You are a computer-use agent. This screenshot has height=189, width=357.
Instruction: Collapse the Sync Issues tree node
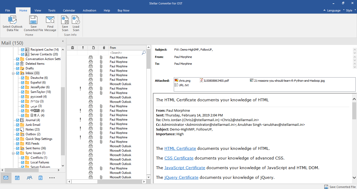coord(13,153)
